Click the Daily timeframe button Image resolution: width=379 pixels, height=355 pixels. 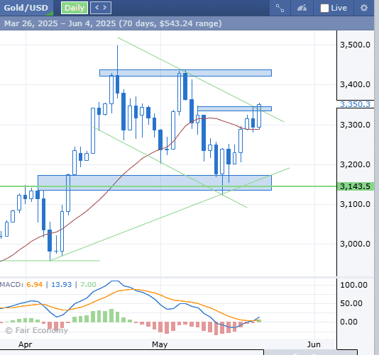[75, 8]
